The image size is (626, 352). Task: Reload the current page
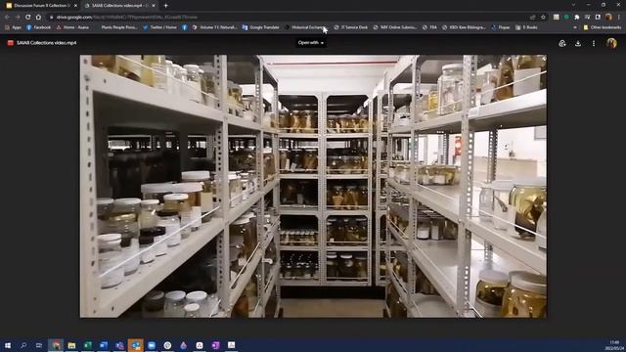[28, 18]
